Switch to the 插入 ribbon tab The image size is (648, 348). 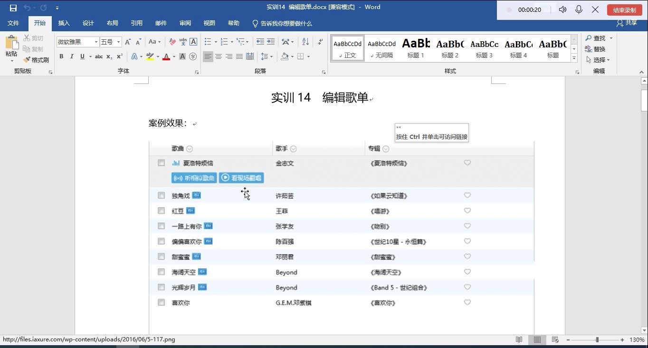[64, 23]
